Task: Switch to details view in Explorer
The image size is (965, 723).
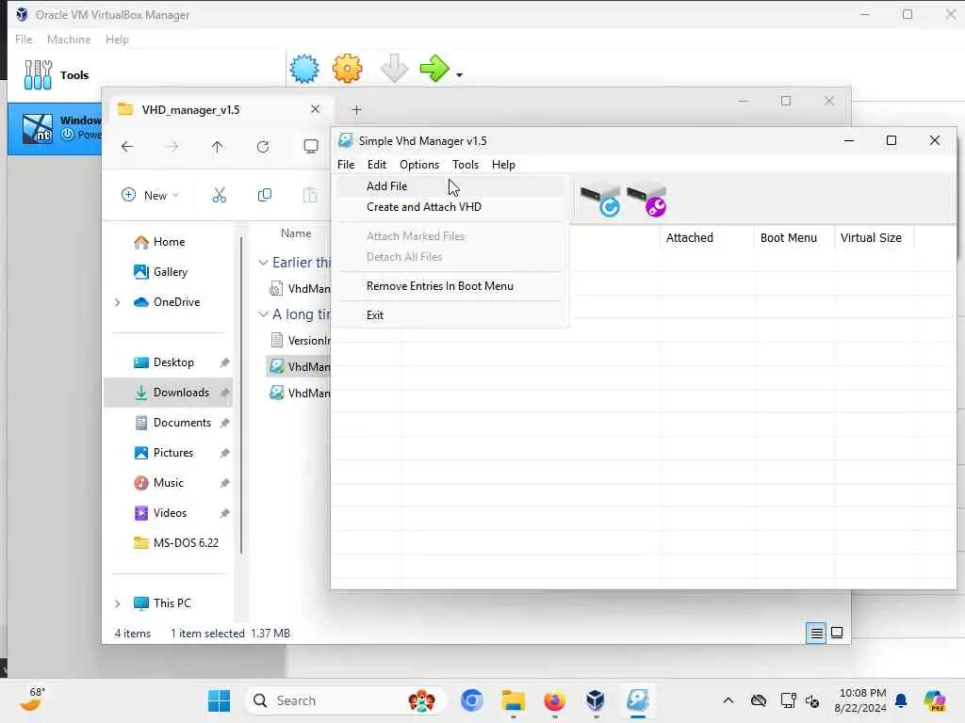Action: tap(816, 633)
